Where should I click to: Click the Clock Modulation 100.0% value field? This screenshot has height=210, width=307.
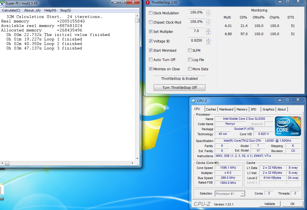click(196, 13)
